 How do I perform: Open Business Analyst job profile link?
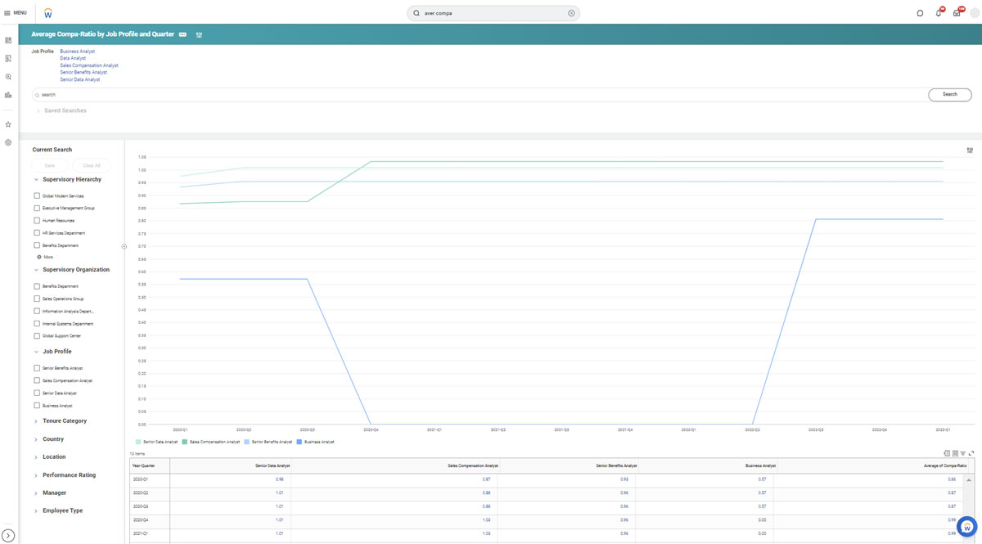(x=77, y=52)
